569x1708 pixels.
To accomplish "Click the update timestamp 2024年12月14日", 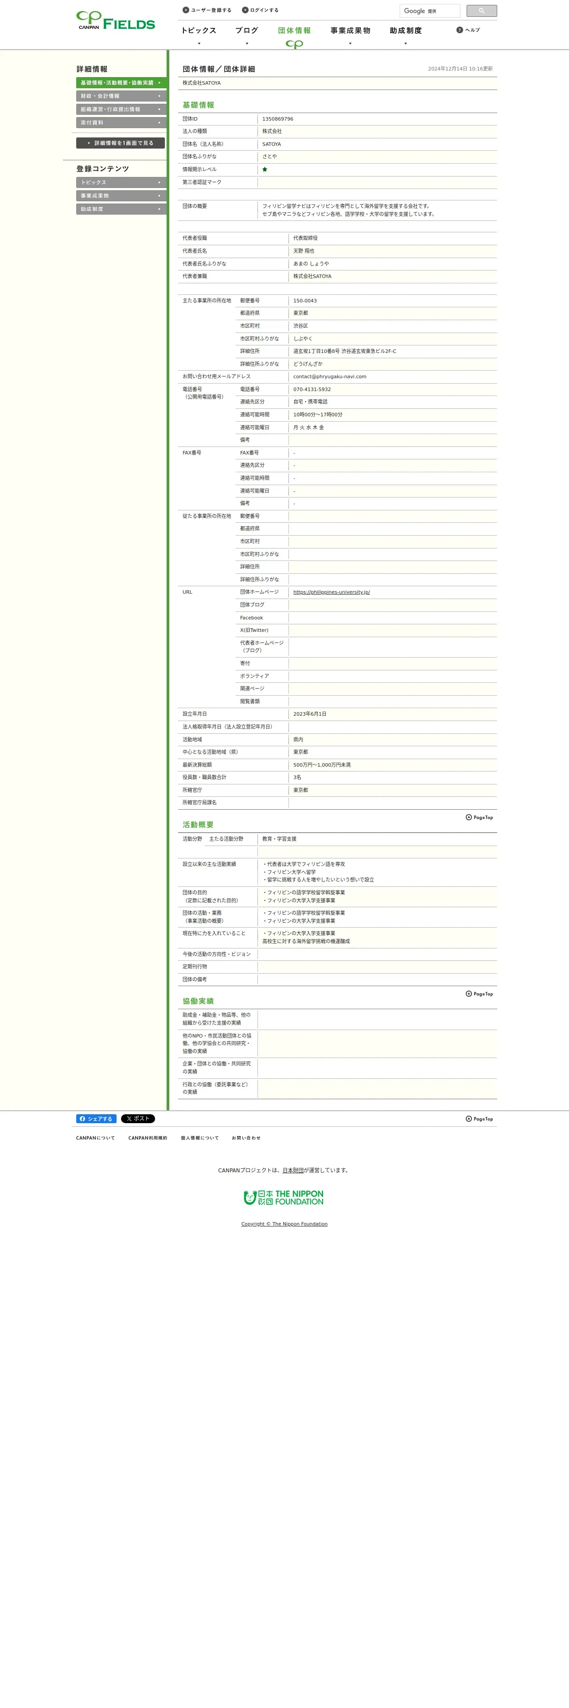I will click(x=460, y=69).
